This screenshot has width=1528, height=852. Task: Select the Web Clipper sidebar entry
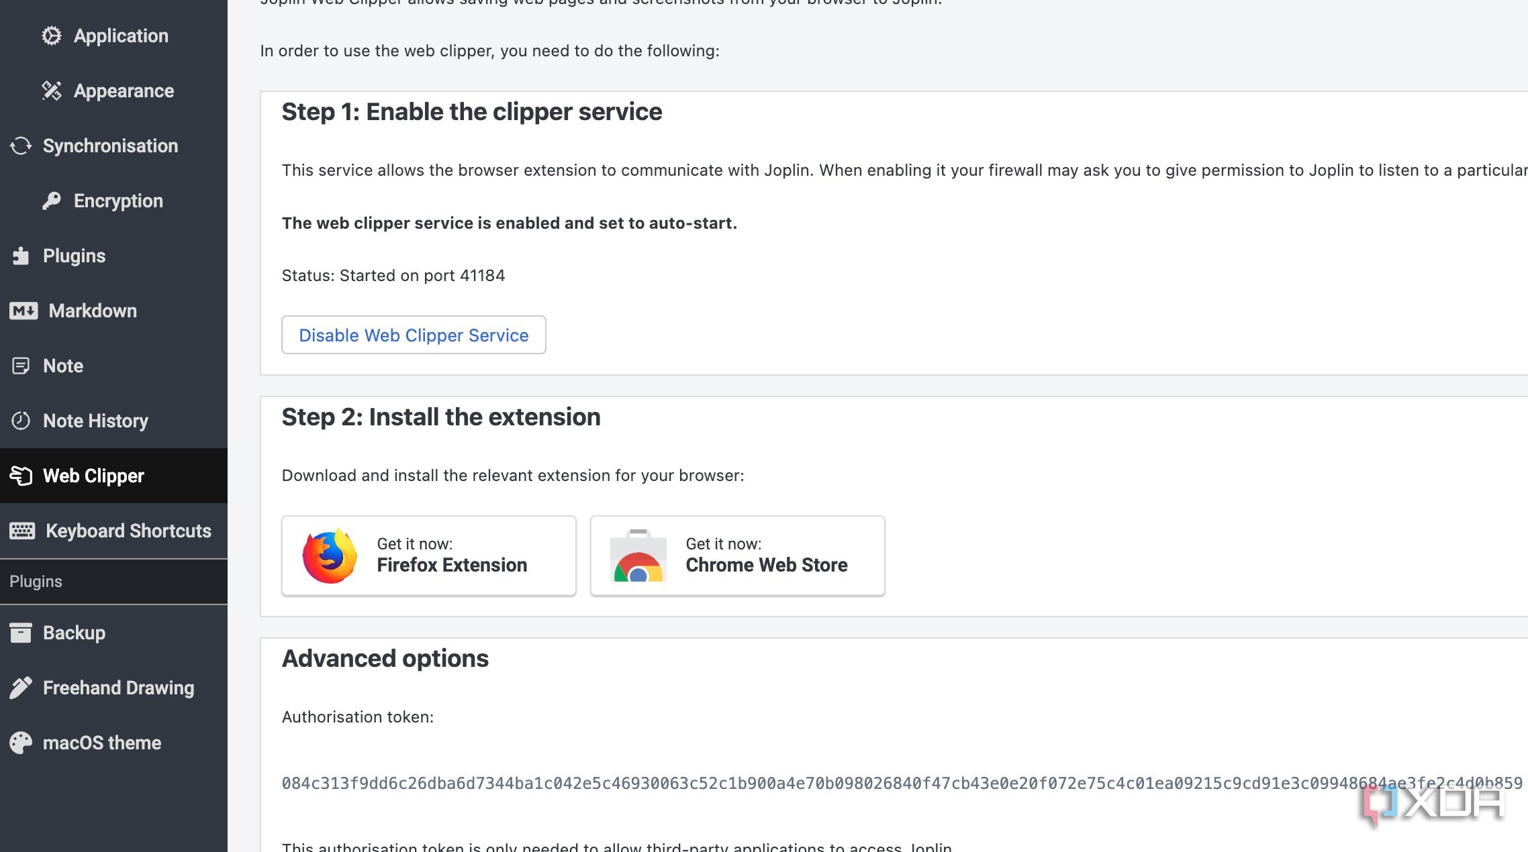click(x=113, y=476)
